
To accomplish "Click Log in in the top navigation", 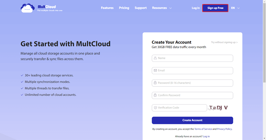I will (x=196, y=8).
